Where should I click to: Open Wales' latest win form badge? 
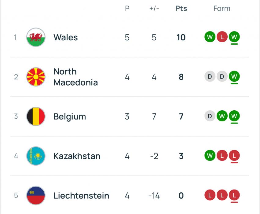[234, 37]
